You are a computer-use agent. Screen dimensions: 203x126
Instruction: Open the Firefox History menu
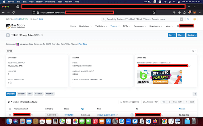pyautogui.click(x=39, y=2)
